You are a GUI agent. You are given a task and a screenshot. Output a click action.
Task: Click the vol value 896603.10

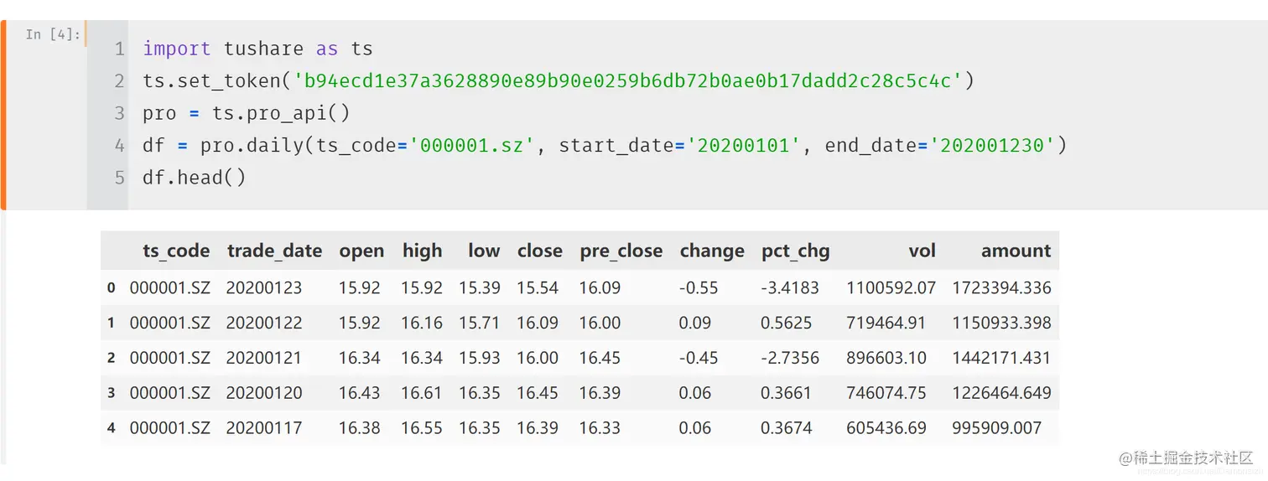click(x=886, y=358)
